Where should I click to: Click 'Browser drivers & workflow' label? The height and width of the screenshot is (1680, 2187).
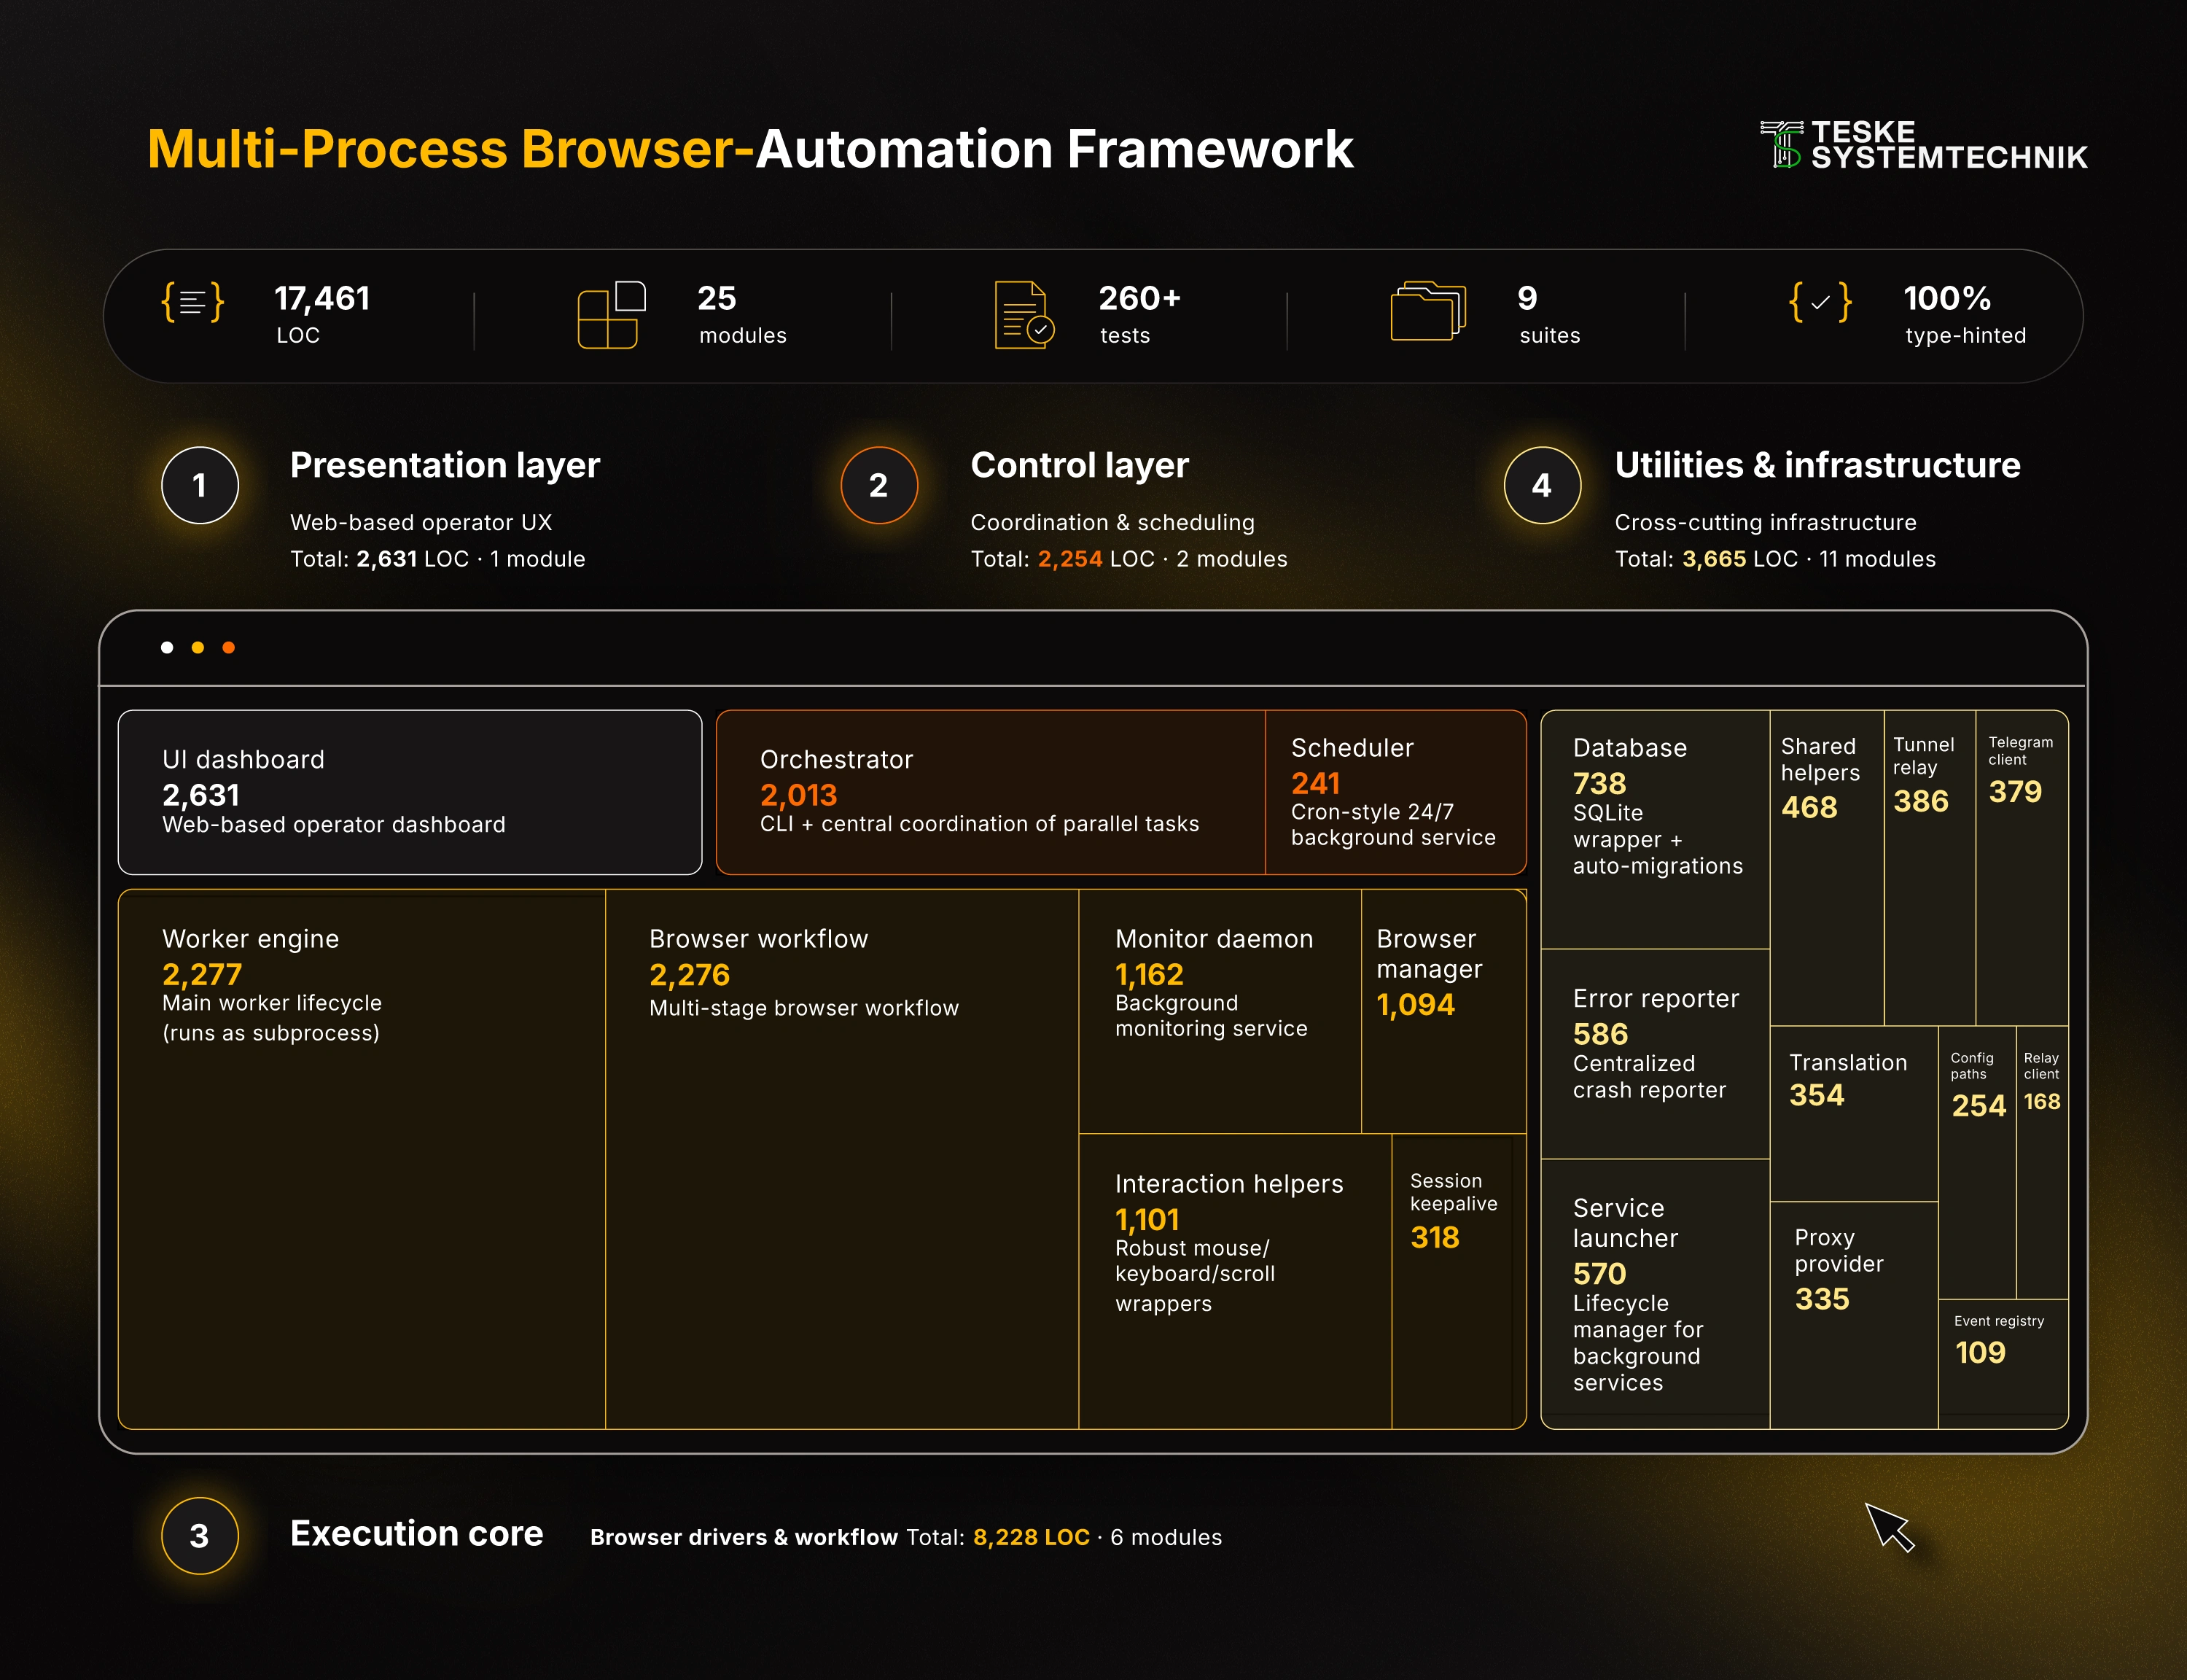click(744, 1538)
